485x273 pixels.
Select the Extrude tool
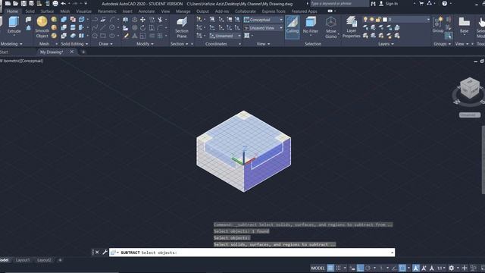point(14,25)
